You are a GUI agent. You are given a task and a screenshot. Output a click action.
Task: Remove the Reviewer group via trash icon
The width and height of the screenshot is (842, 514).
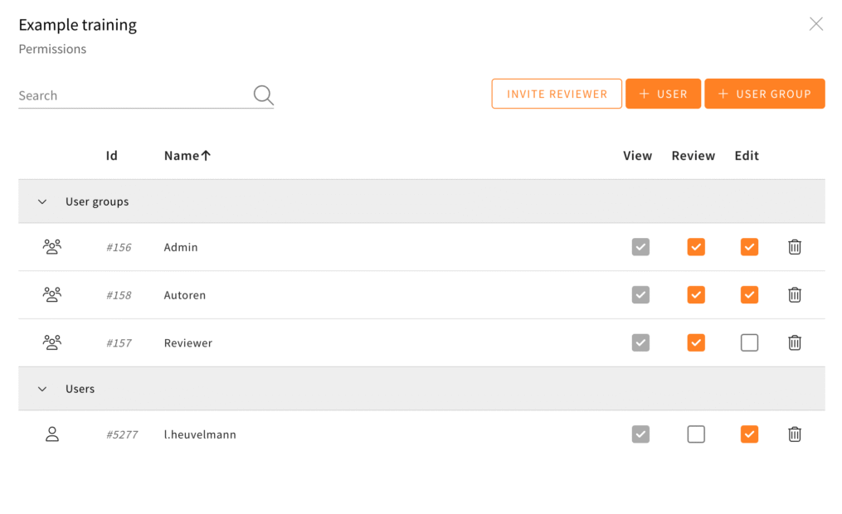point(794,343)
